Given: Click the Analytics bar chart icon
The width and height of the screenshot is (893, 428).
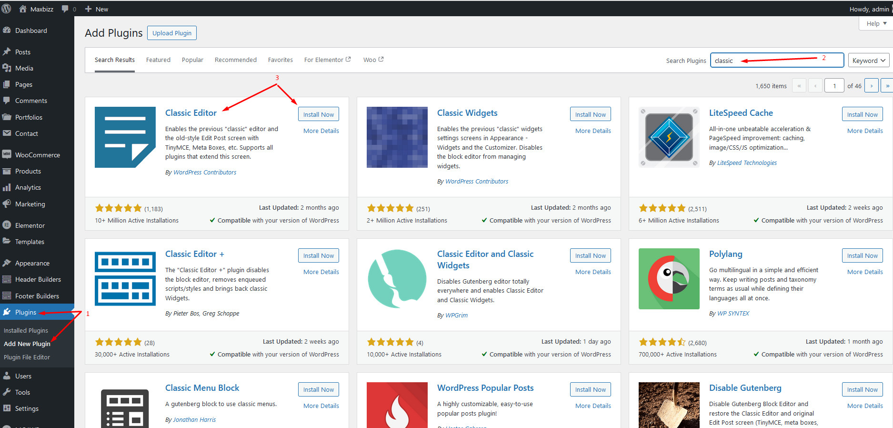Looking at the screenshot, I should [7, 187].
